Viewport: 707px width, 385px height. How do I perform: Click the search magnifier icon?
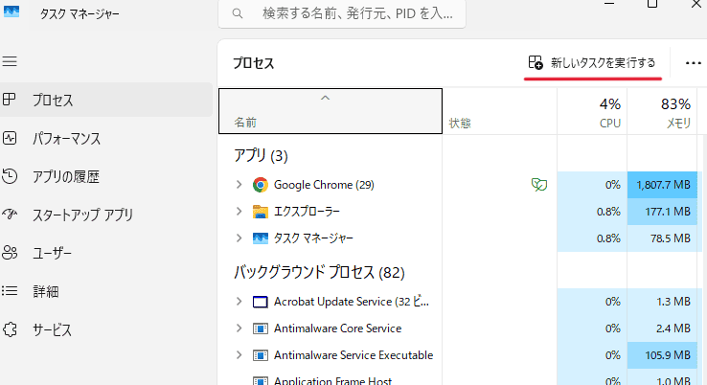tap(238, 14)
